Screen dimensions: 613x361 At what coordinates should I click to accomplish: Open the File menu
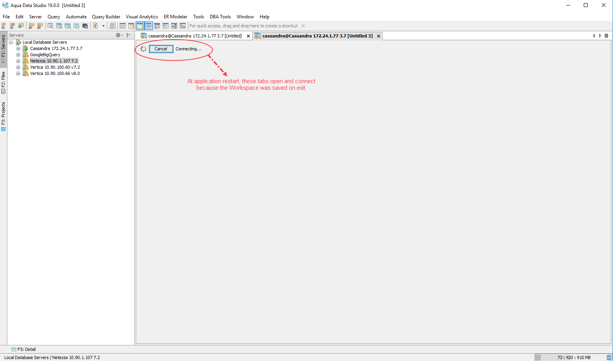pos(6,17)
